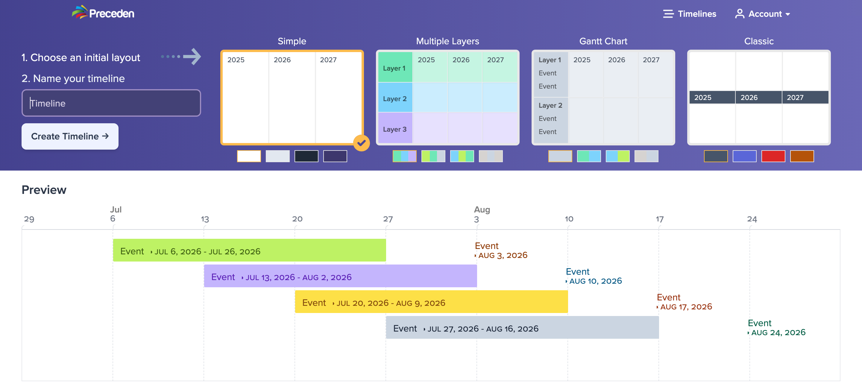This screenshot has height=389, width=862.
Task: Click the Create Timeline button
Action: click(70, 136)
